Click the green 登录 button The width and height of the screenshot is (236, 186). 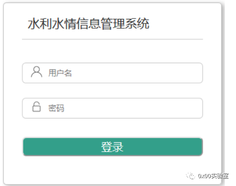click(x=113, y=147)
